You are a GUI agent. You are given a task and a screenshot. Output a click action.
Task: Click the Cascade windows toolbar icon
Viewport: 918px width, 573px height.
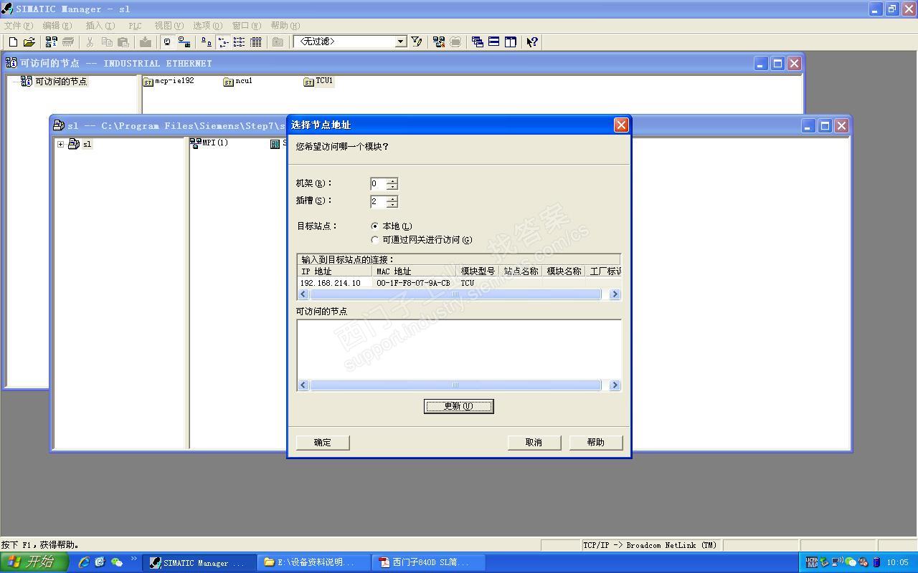point(478,42)
